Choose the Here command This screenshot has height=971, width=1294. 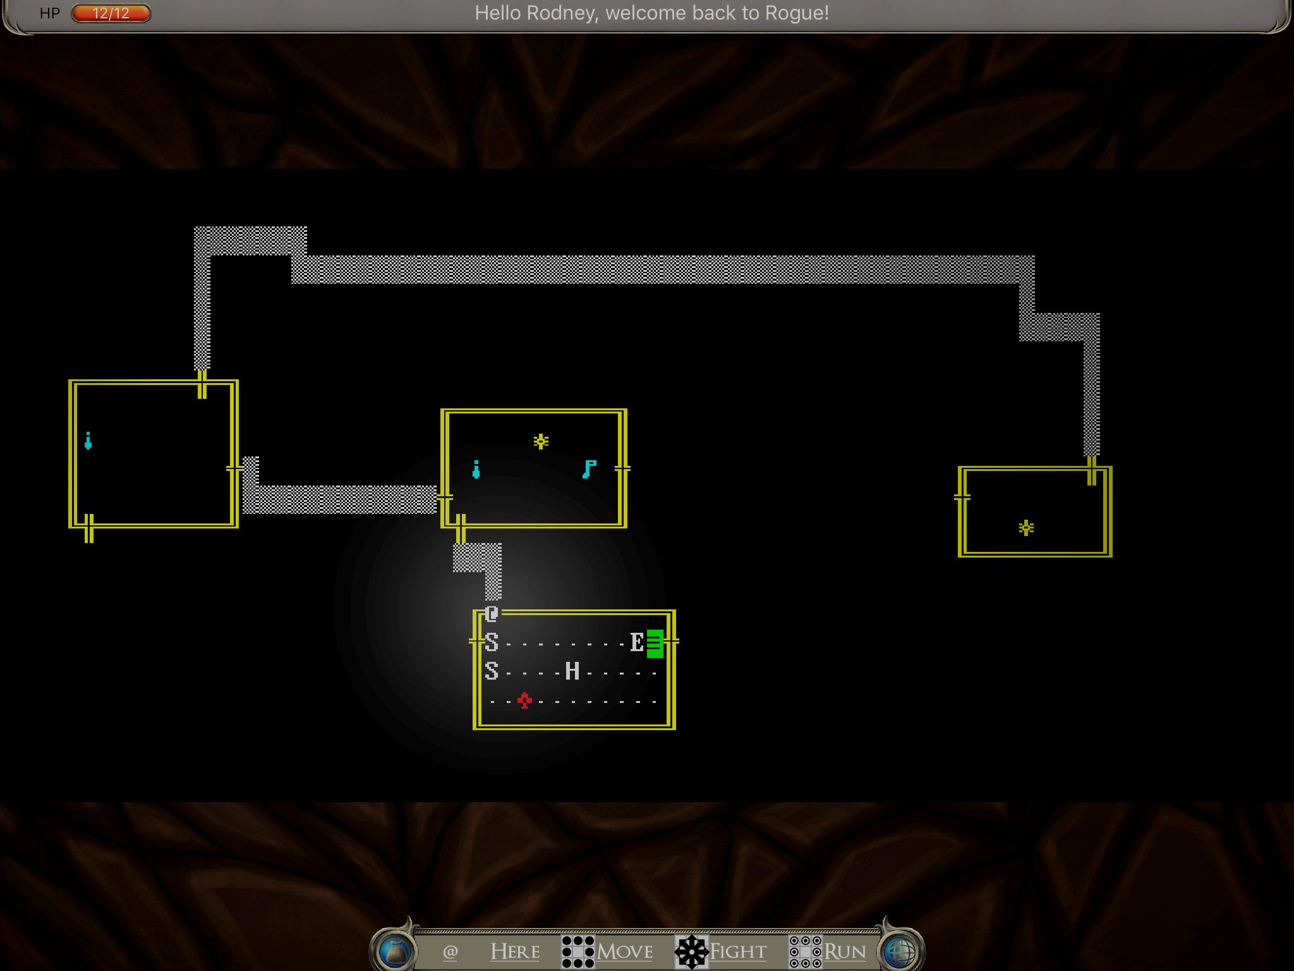click(x=515, y=951)
